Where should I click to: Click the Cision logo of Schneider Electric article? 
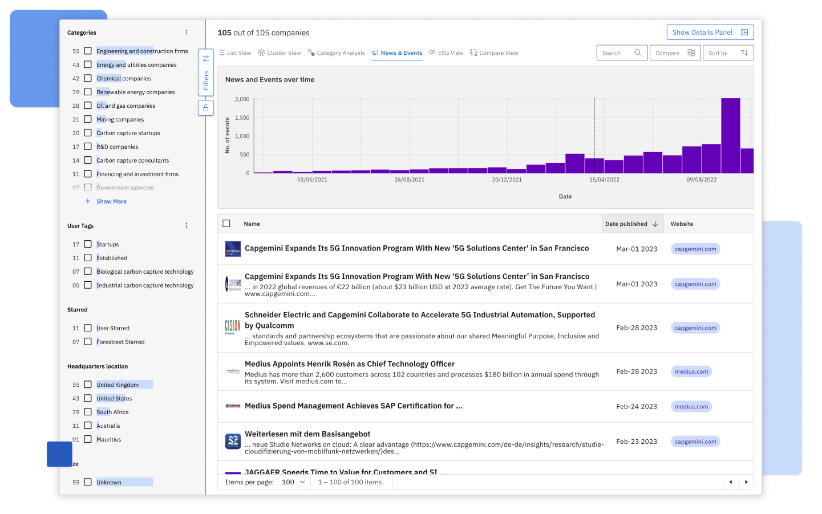(x=233, y=327)
